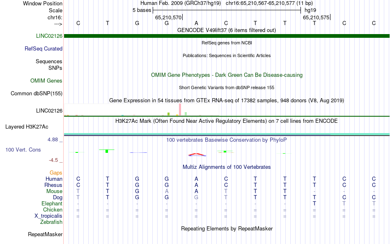Click the ---> strand direction arrow label
Image resolution: width=390 pixels, height=244 pixels.
58,24
